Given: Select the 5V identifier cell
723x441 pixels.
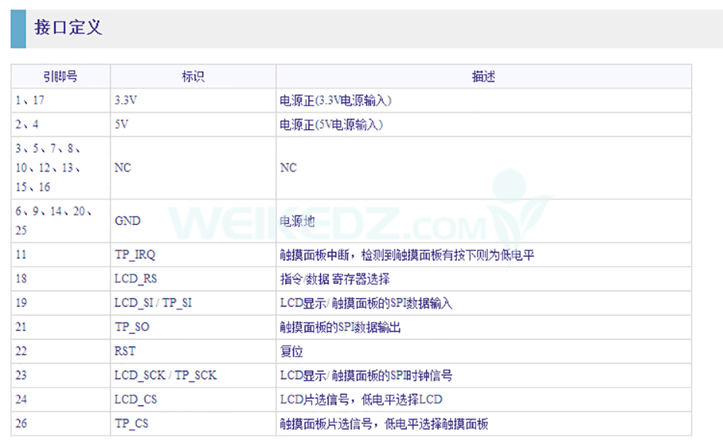Looking at the screenshot, I should 193,124.
